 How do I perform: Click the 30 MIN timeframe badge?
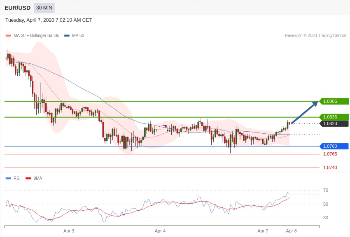pos(44,8)
